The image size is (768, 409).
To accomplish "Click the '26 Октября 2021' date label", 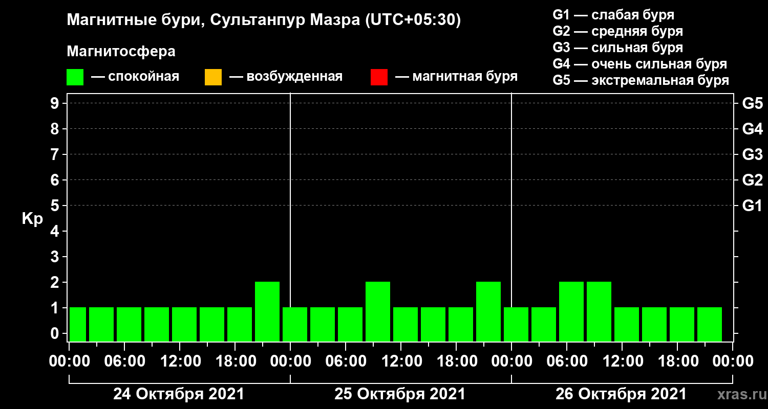I will (x=621, y=394).
